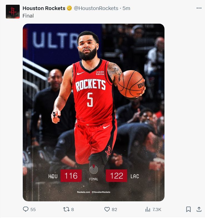Bookmark this Houston Rockets post
This screenshot has width=205, height=218.
[x=188, y=209]
